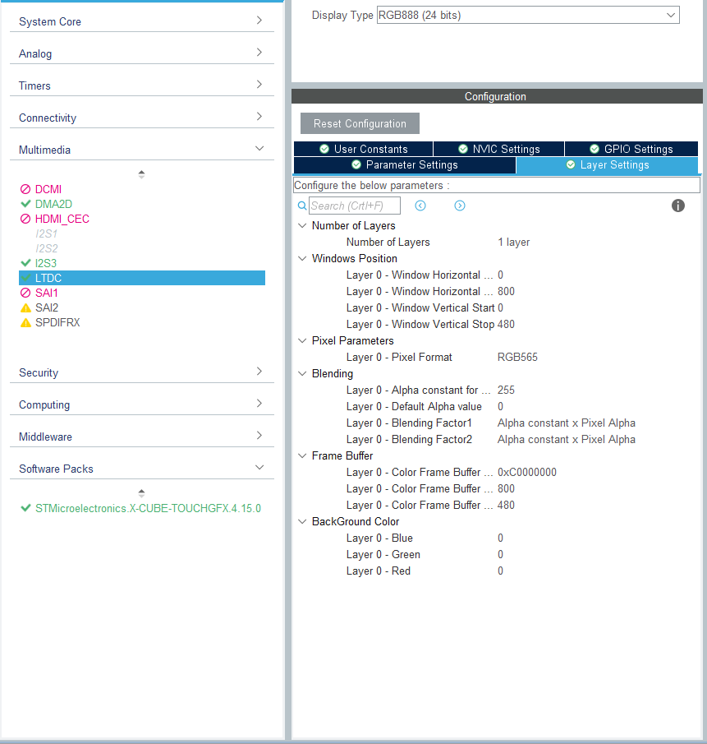Viewport: 707px width, 744px height.
Task: Click the SAI2 yellow warning icon
Action: click(x=25, y=308)
